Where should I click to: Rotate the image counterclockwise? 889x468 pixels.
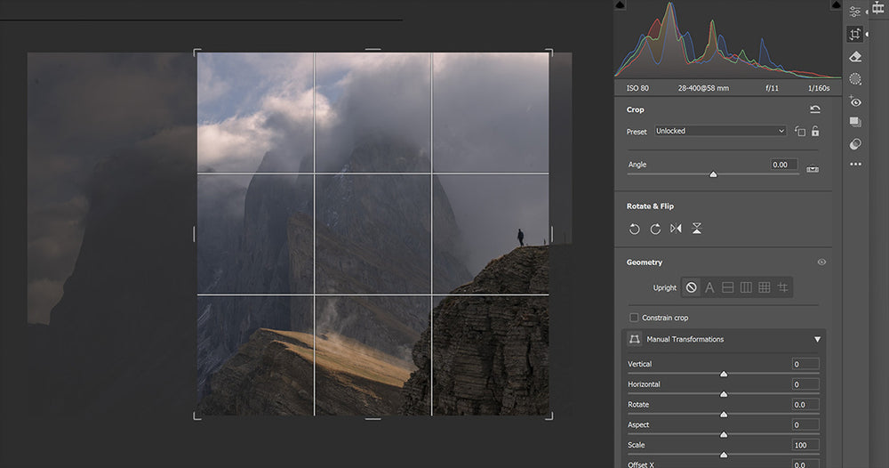(x=635, y=229)
